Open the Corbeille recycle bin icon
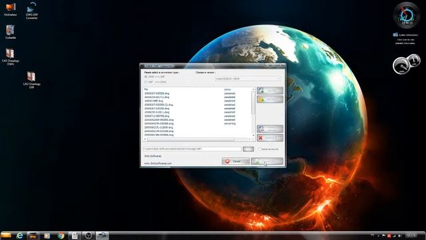The height and width of the screenshot is (240, 426). click(x=11, y=32)
